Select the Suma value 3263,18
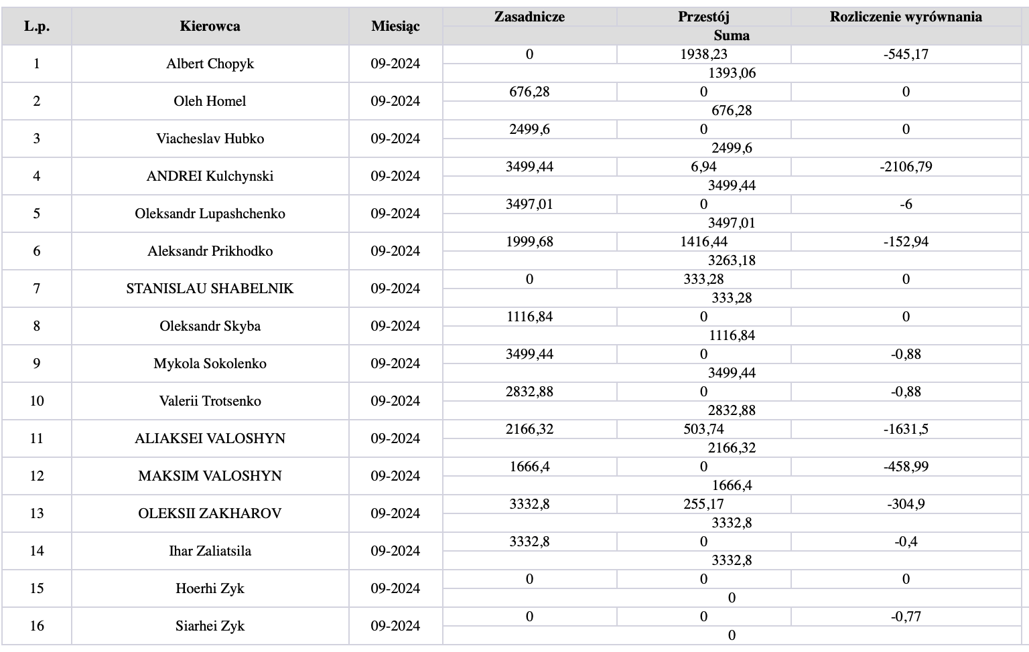The width and height of the screenshot is (1029, 652). tap(732, 260)
